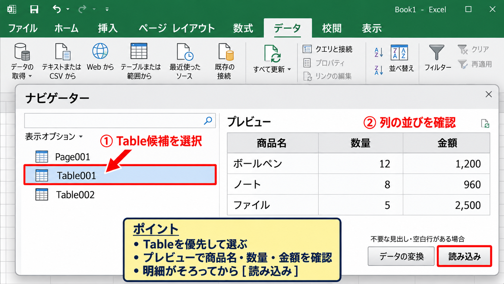Select Page001 in the Navigator list
This screenshot has height=284, width=504.
[120, 157]
